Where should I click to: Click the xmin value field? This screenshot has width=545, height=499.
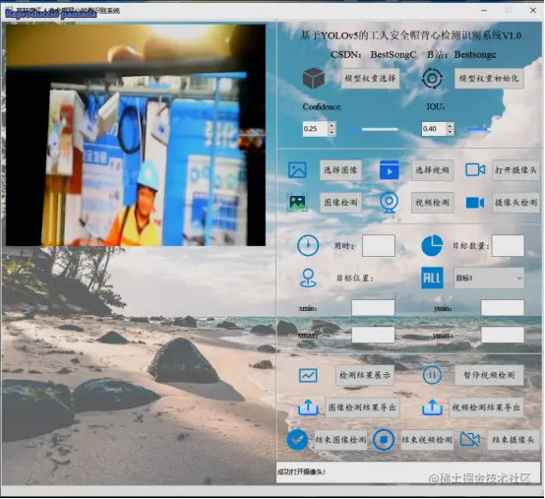(373, 308)
